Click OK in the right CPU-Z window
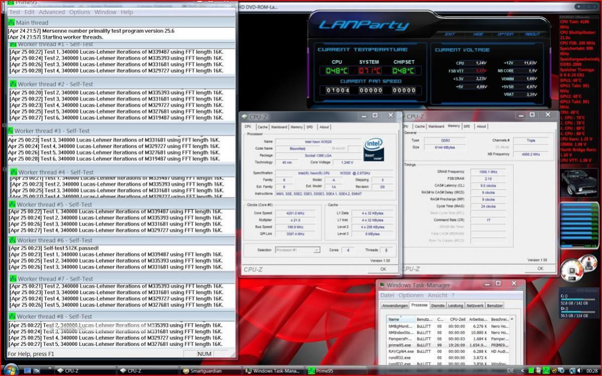 (540, 268)
